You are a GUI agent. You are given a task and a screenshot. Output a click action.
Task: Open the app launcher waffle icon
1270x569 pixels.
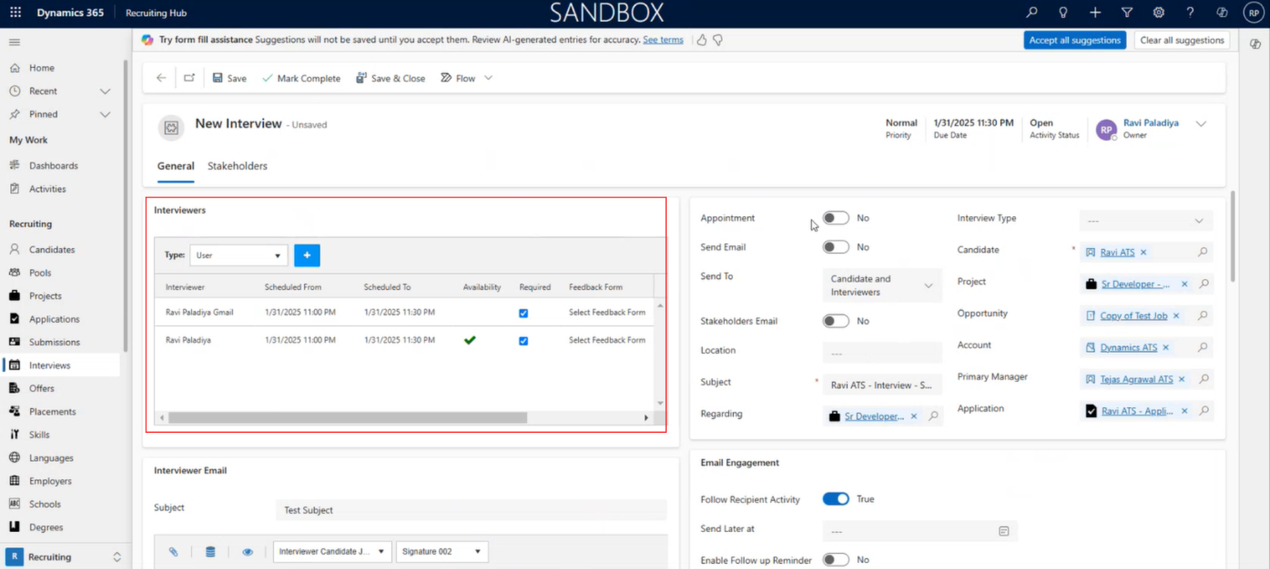pos(15,13)
